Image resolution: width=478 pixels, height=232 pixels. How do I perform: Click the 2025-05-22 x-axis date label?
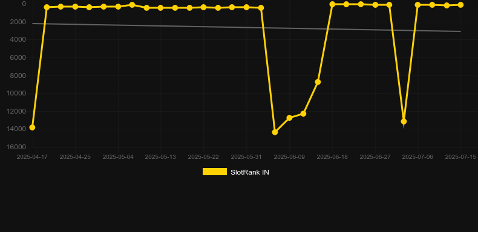(203, 157)
